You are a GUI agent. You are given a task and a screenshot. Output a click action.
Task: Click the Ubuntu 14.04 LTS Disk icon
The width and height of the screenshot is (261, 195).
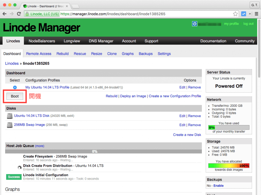coord(10,116)
